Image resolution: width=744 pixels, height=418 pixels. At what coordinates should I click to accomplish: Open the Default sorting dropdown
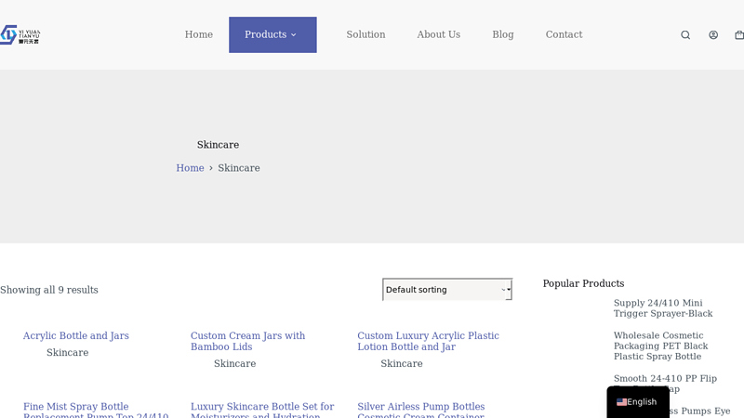tap(447, 289)
